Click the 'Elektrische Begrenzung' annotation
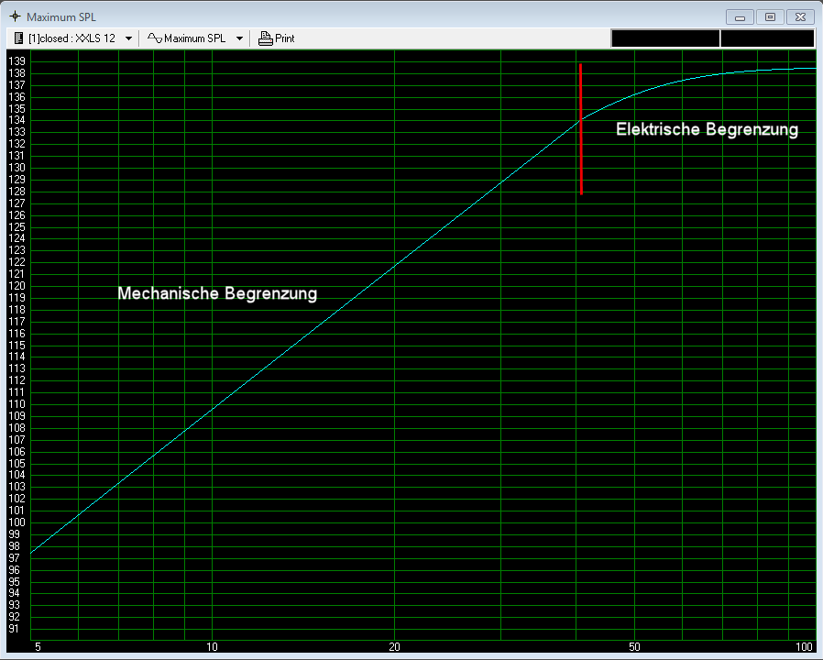 pyautogui.click(x=707, y=129)
